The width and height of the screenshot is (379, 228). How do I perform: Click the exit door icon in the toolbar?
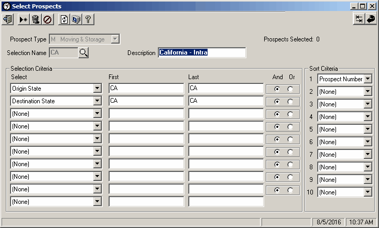[x=8, y=19]
